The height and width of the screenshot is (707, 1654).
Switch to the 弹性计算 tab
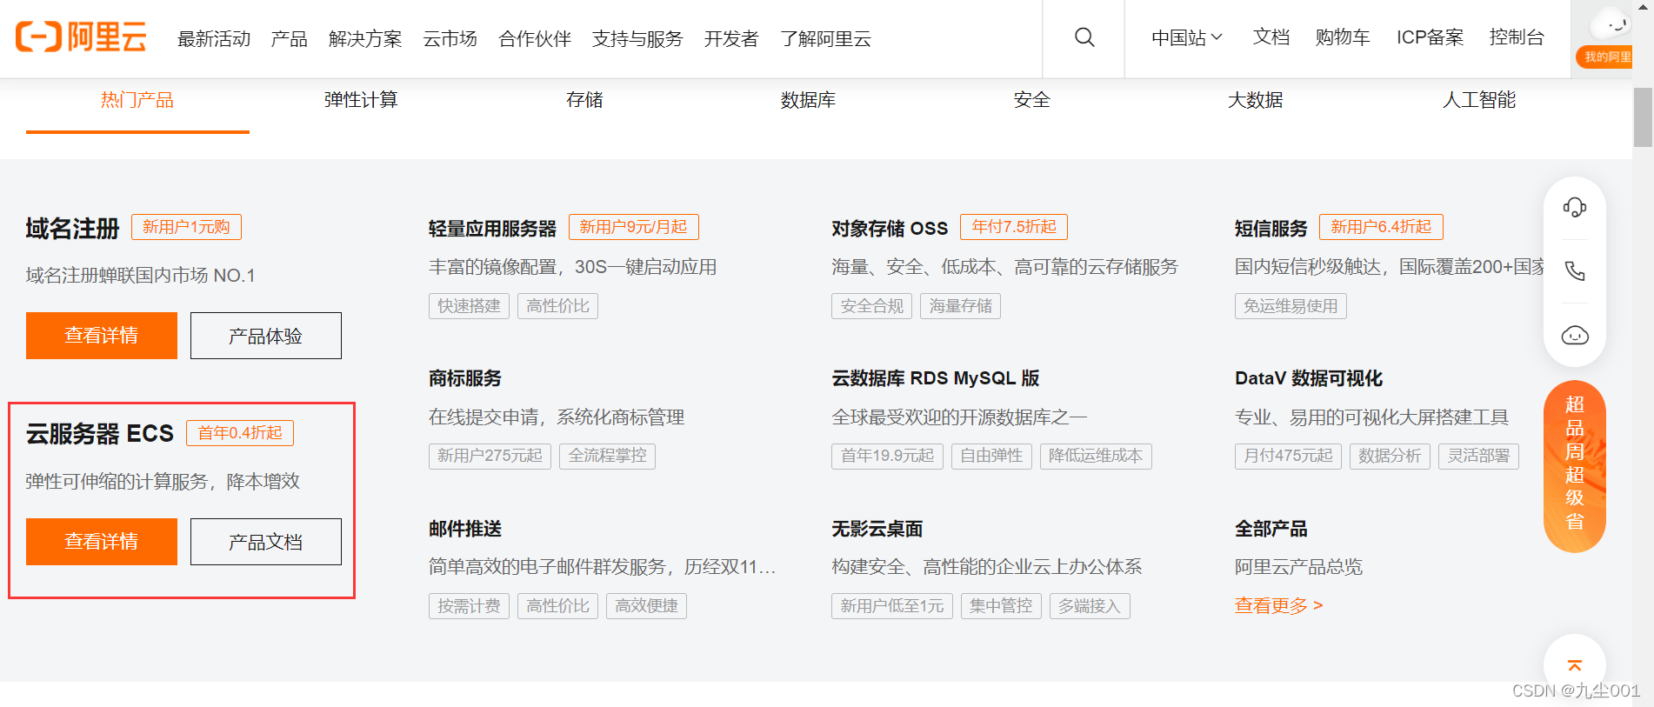[361, 100]
